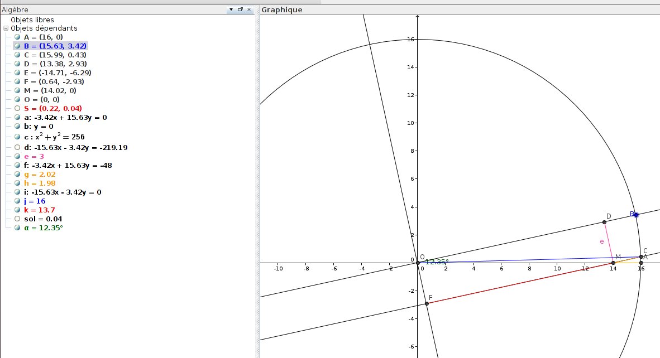Detach the Algèbre panel into a window
This screenshot has height=358, width=660.
(240, 9)
